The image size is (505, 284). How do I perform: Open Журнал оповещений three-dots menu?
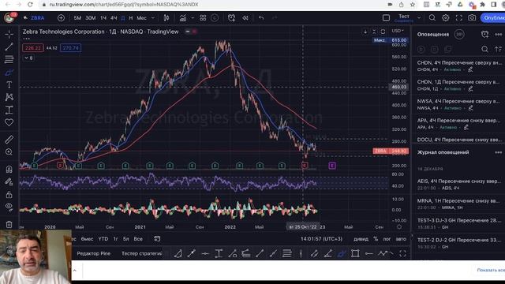pyautogui.click(x=498, y=152)
